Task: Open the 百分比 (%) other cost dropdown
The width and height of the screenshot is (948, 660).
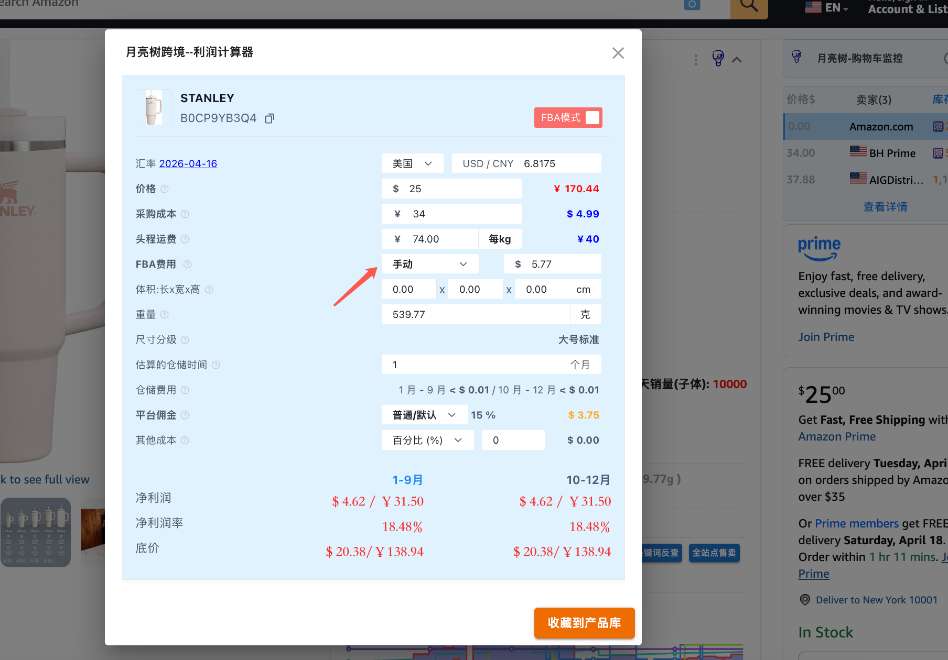Action: tap(427, 441)
